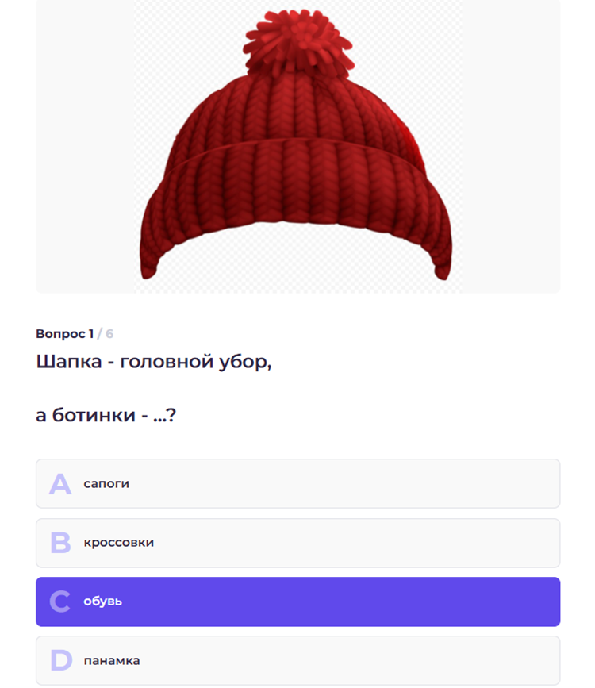Pick the answer word панамка

pyautogui.click(x=111, y=660)
